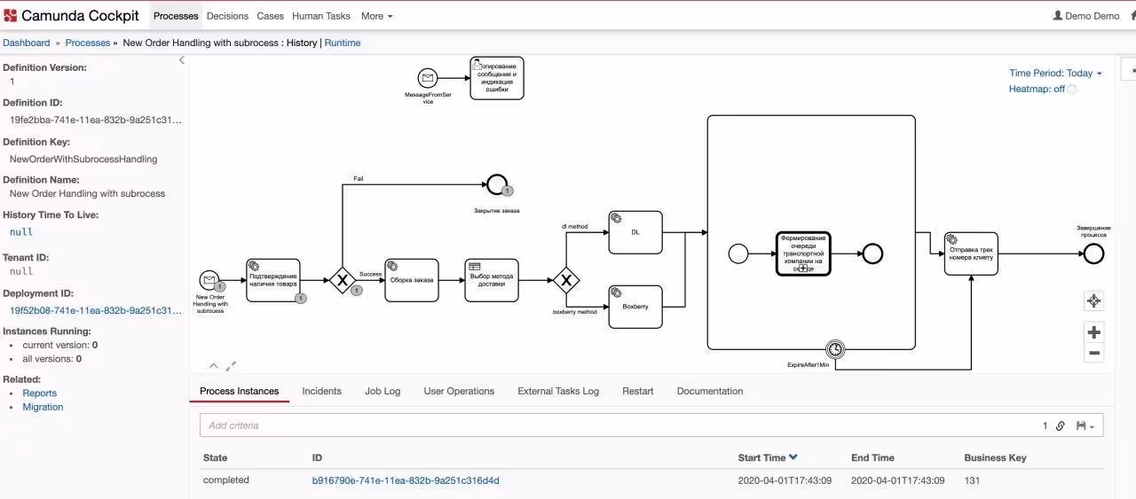The height and width of the screenshot is (499, 1136).
Task: Select the Выбор метода доставки task
Action: (492, 280)
